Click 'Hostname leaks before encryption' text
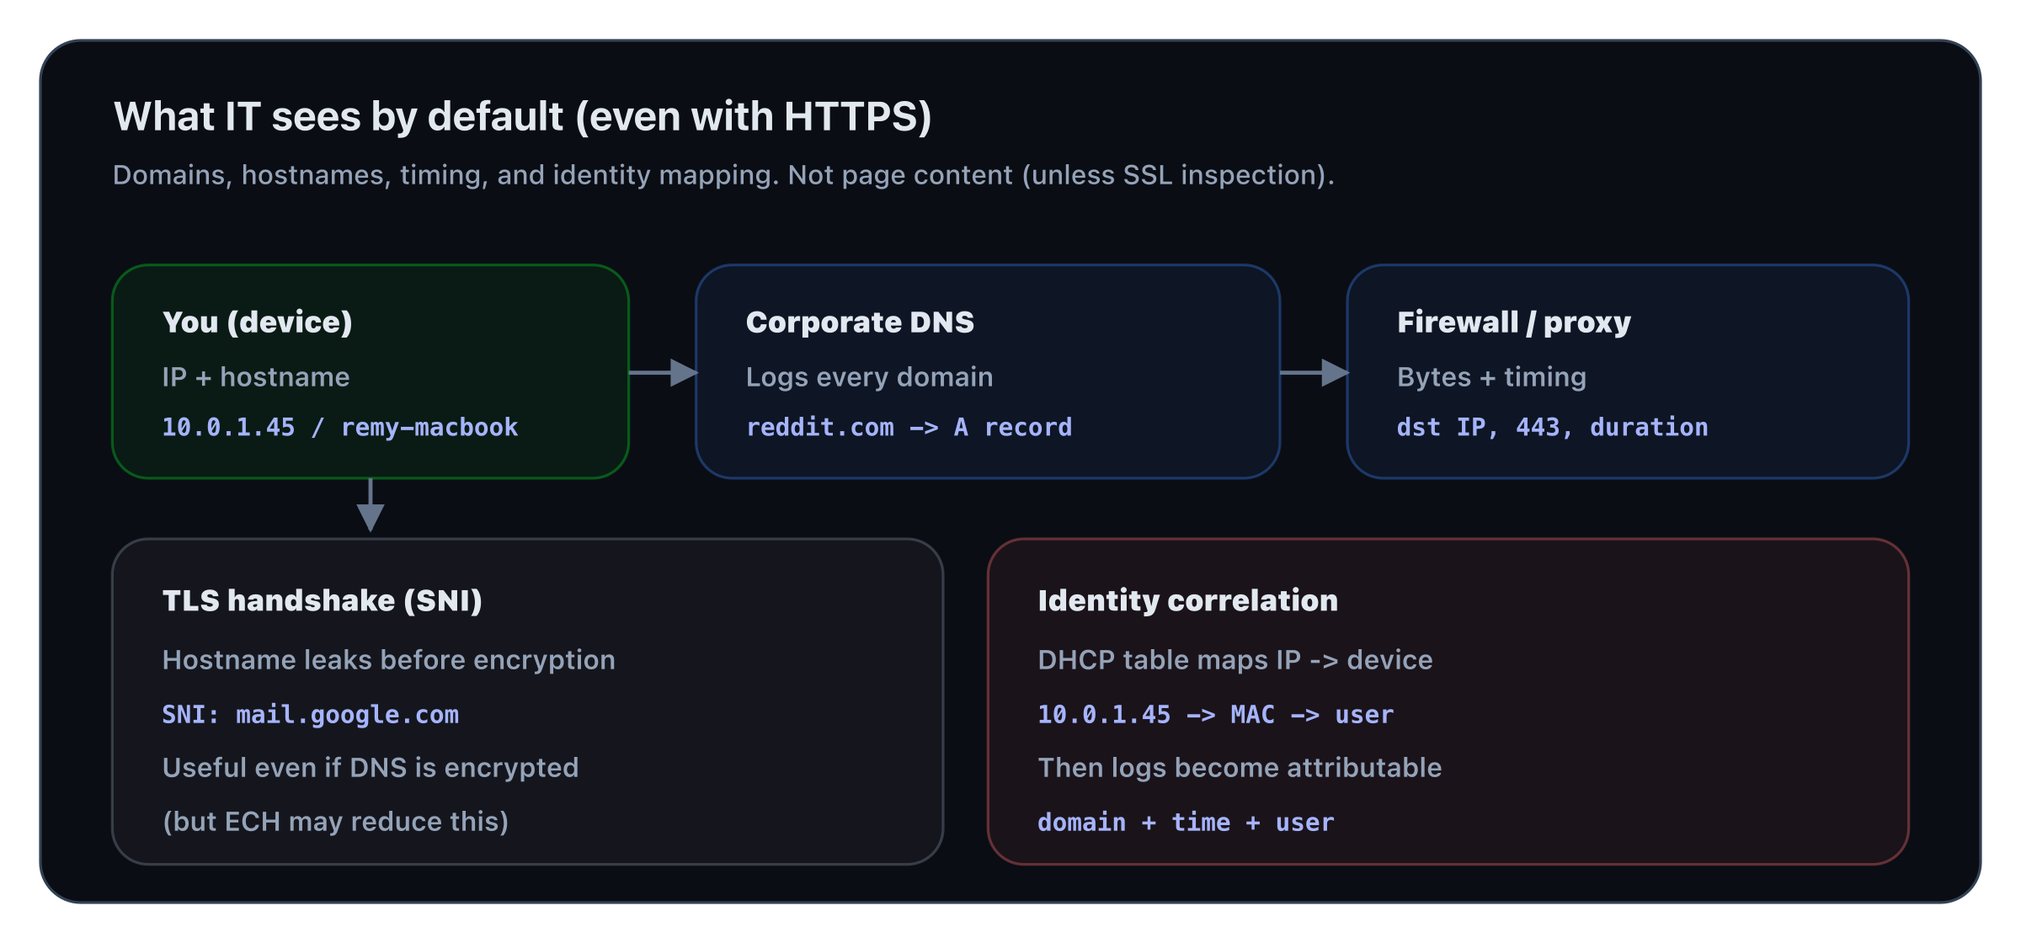2021x943 pixels. [388, 660]
